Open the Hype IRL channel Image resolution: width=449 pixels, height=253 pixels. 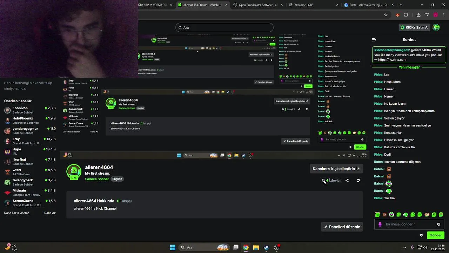click(30, 151)
